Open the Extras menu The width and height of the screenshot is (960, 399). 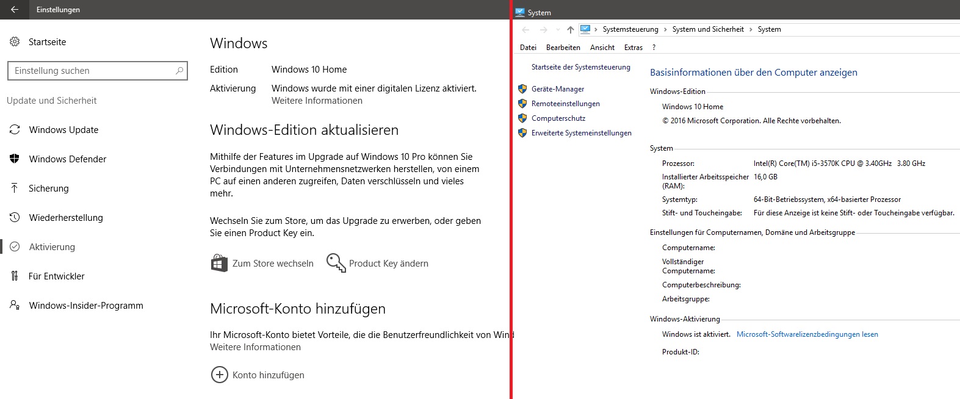633,48
